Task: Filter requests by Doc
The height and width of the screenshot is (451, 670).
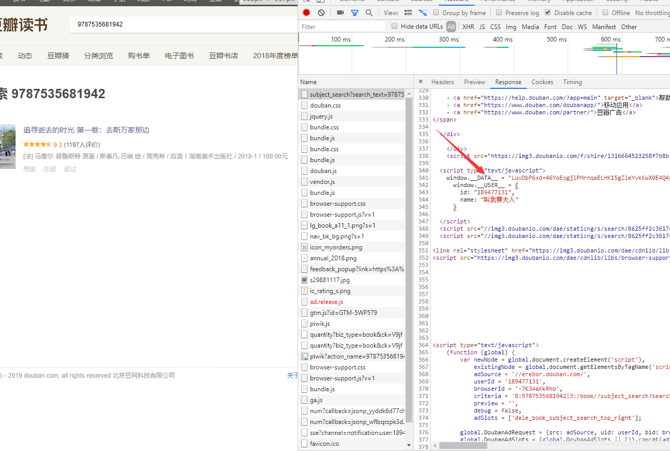Action: coord(567,26)
